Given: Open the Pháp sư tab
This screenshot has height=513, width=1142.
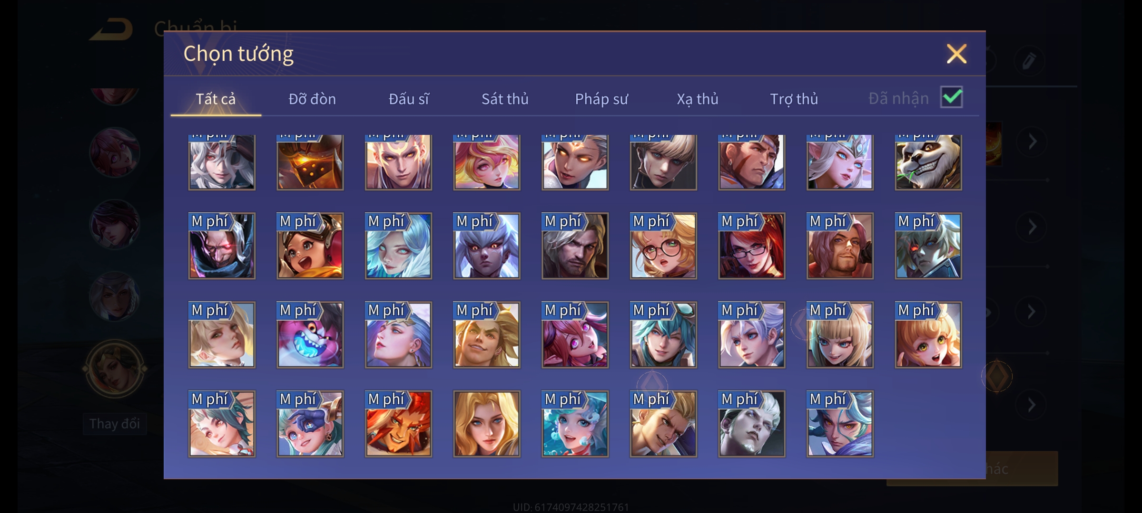Looking at the screenshot, I should pyautogui.click(x=601, y=99).
